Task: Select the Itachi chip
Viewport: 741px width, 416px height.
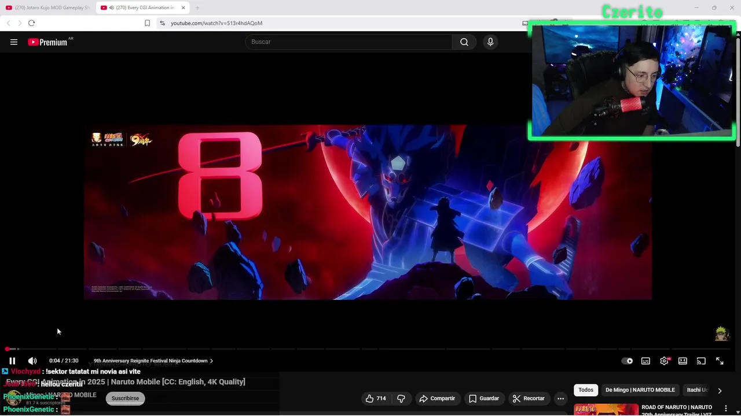Action: tap(696, 390)
